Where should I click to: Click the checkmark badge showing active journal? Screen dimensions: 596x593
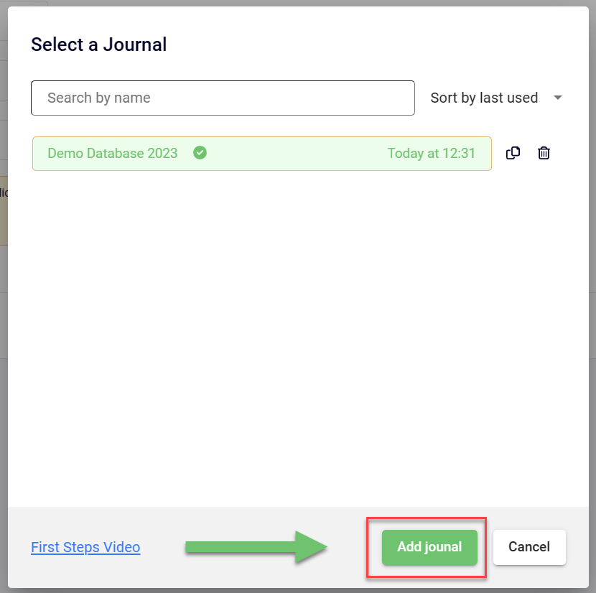[200, 153]
